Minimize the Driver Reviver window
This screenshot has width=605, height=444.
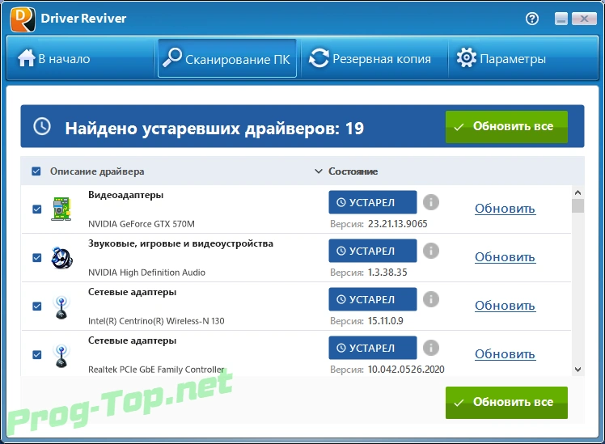(561, 19)
